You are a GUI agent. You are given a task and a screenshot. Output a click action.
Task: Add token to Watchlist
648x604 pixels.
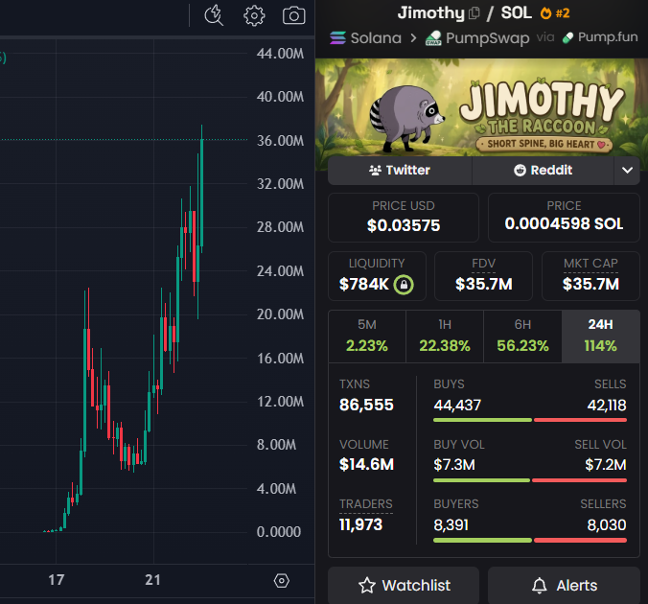point(404,586)
